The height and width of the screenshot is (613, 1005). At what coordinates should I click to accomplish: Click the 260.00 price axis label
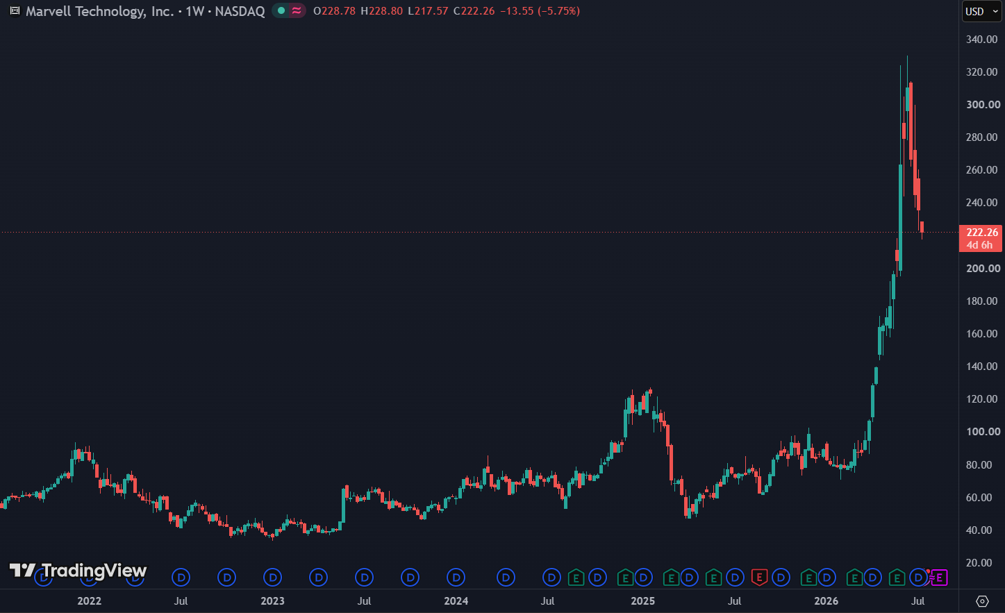[x=983, y=170]
